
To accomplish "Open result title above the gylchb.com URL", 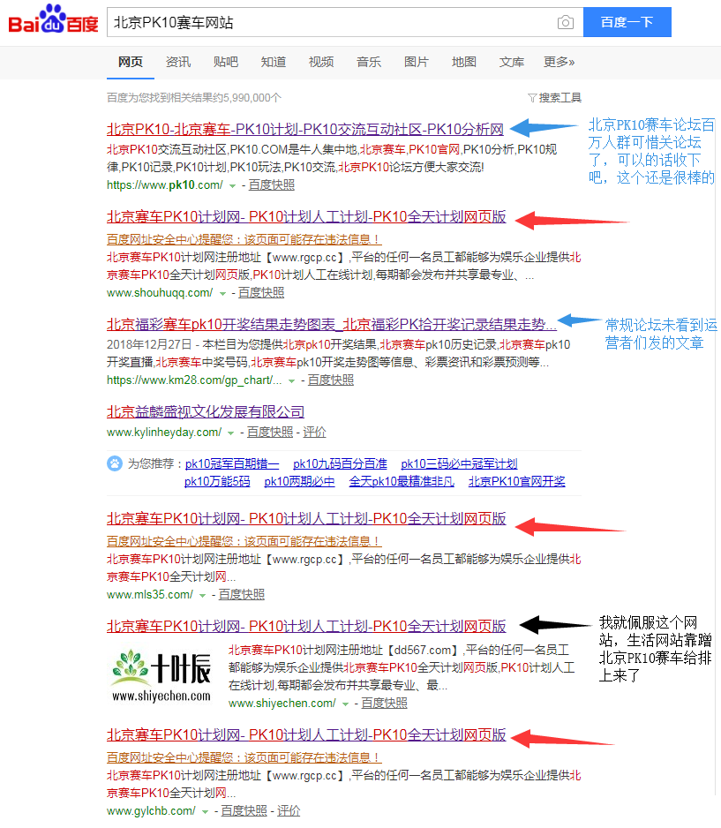I will tap(306, 735).
